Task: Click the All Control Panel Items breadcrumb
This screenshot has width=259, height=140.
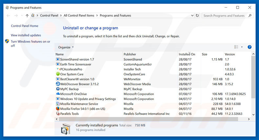Action: click(x=79, y=15)
